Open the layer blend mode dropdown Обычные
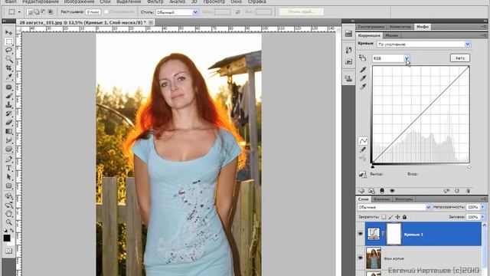 click(394, 207)
